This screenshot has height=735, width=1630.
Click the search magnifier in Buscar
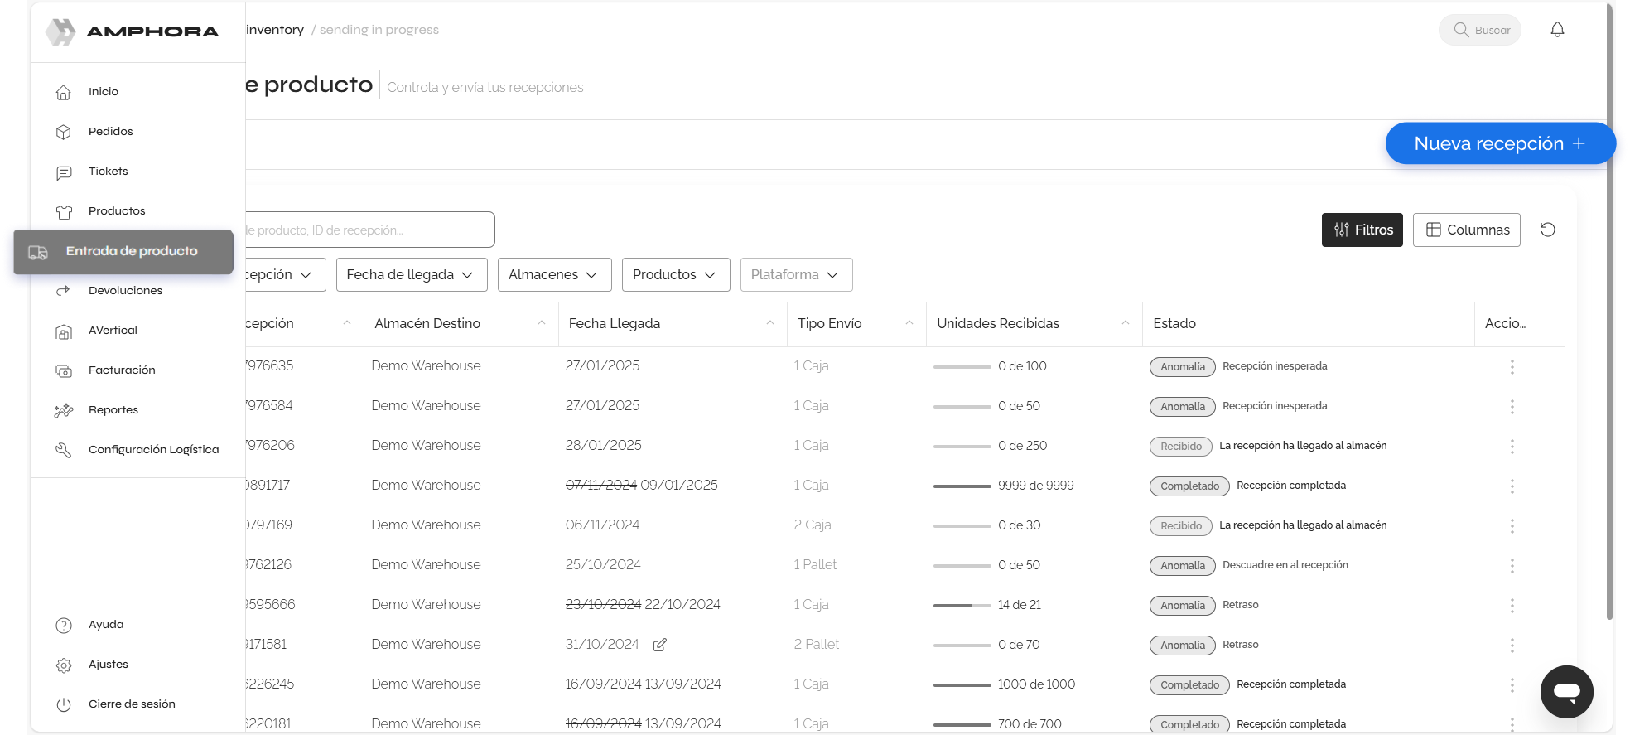click(x=1461, y=30)
